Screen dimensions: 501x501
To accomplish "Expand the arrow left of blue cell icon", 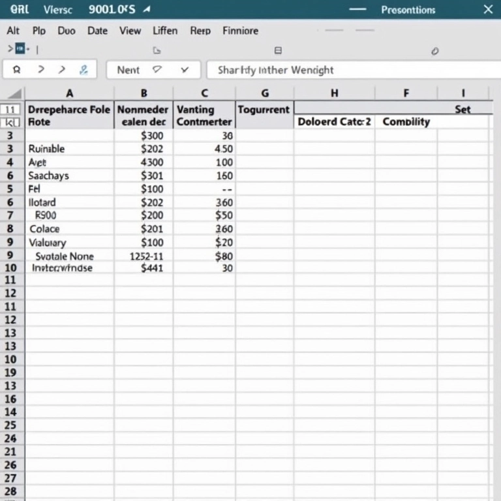I will coord(10,49).
